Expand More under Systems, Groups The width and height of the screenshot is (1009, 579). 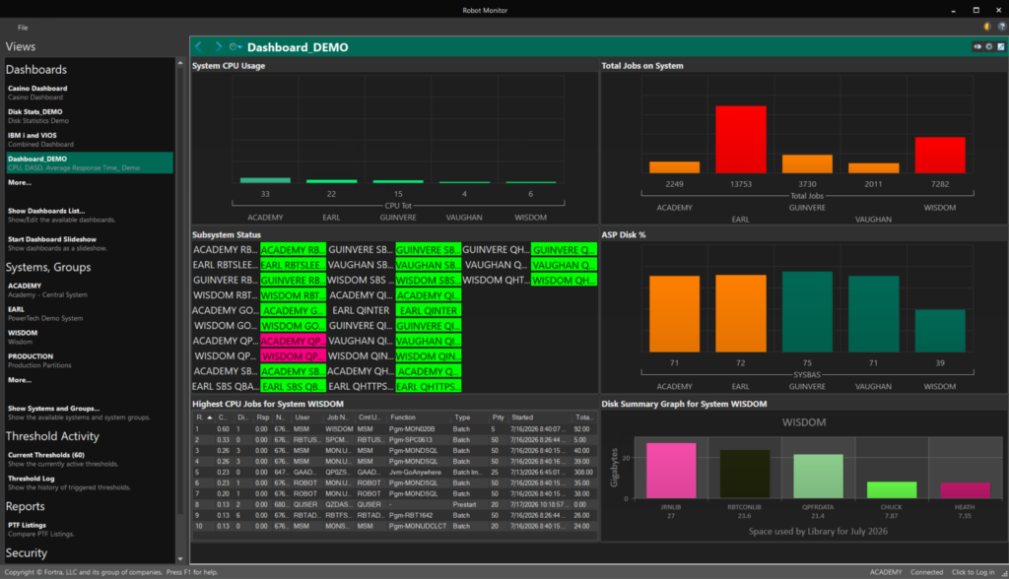[x=20, y=380]
